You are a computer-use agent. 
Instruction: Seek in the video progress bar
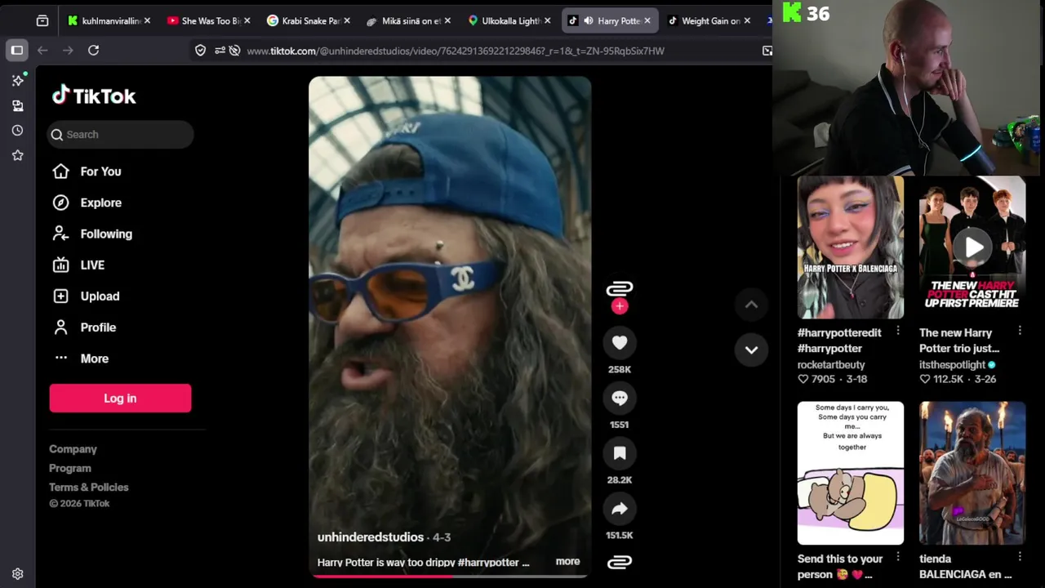click(x=450, y=576)
